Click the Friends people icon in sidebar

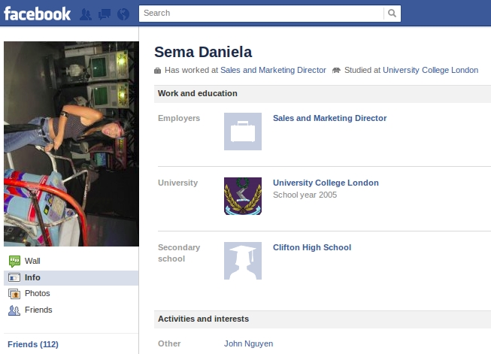coord(14,310)
